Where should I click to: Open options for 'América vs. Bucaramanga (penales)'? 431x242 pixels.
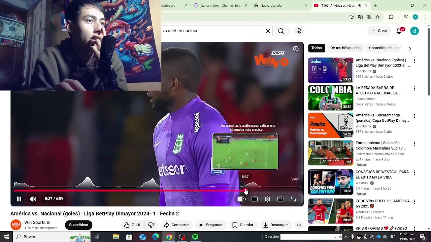414,116
